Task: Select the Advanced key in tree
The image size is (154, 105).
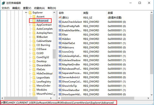Action: 42,20
